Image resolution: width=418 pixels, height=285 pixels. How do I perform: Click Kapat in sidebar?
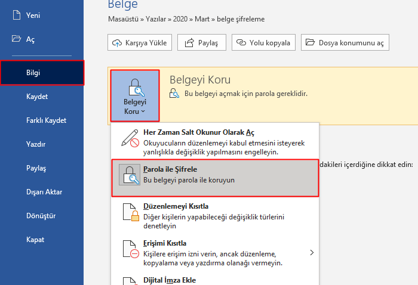pos(35,240)
